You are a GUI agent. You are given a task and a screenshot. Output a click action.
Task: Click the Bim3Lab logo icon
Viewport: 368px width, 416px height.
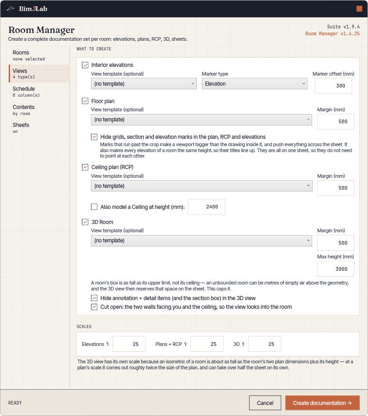(x=11, y=9)
